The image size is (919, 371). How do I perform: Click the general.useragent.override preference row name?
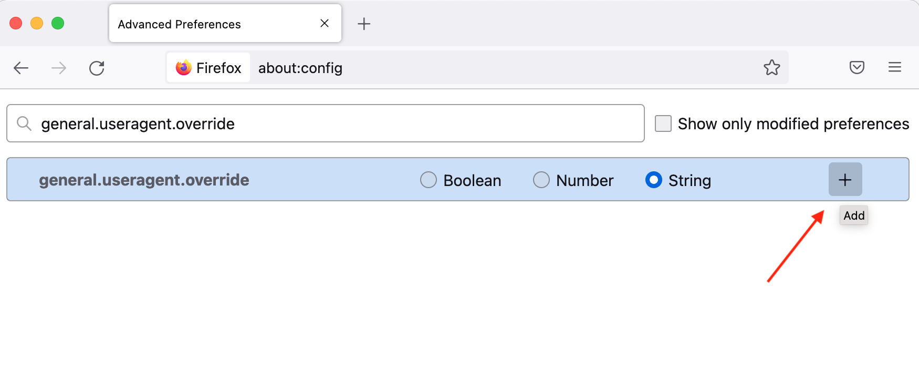point(144,180)
